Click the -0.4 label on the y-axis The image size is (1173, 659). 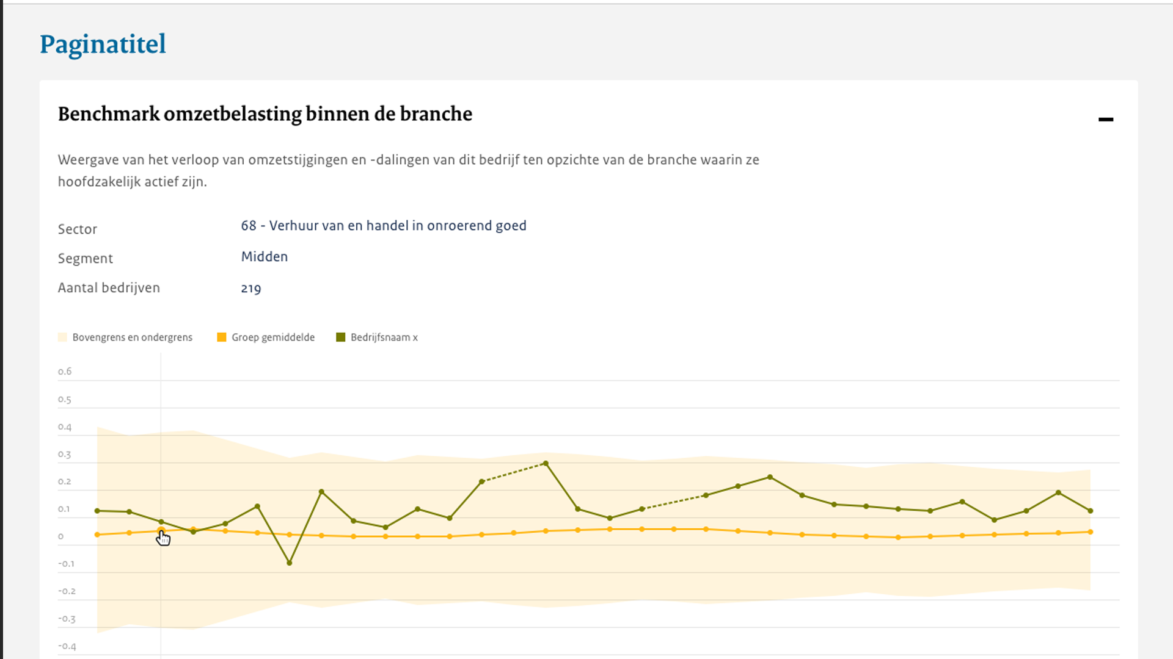click(x=67, y=646)
